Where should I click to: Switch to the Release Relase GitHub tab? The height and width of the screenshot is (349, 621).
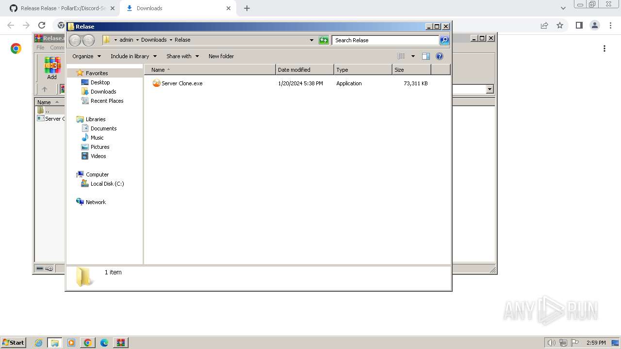point(62,8)
